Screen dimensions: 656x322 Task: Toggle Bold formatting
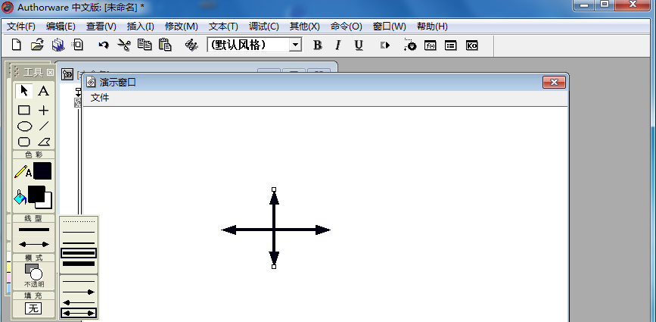[318, 45]
